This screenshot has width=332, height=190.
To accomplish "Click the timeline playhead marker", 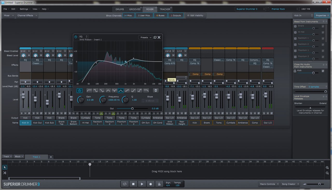I will point(90,164).
